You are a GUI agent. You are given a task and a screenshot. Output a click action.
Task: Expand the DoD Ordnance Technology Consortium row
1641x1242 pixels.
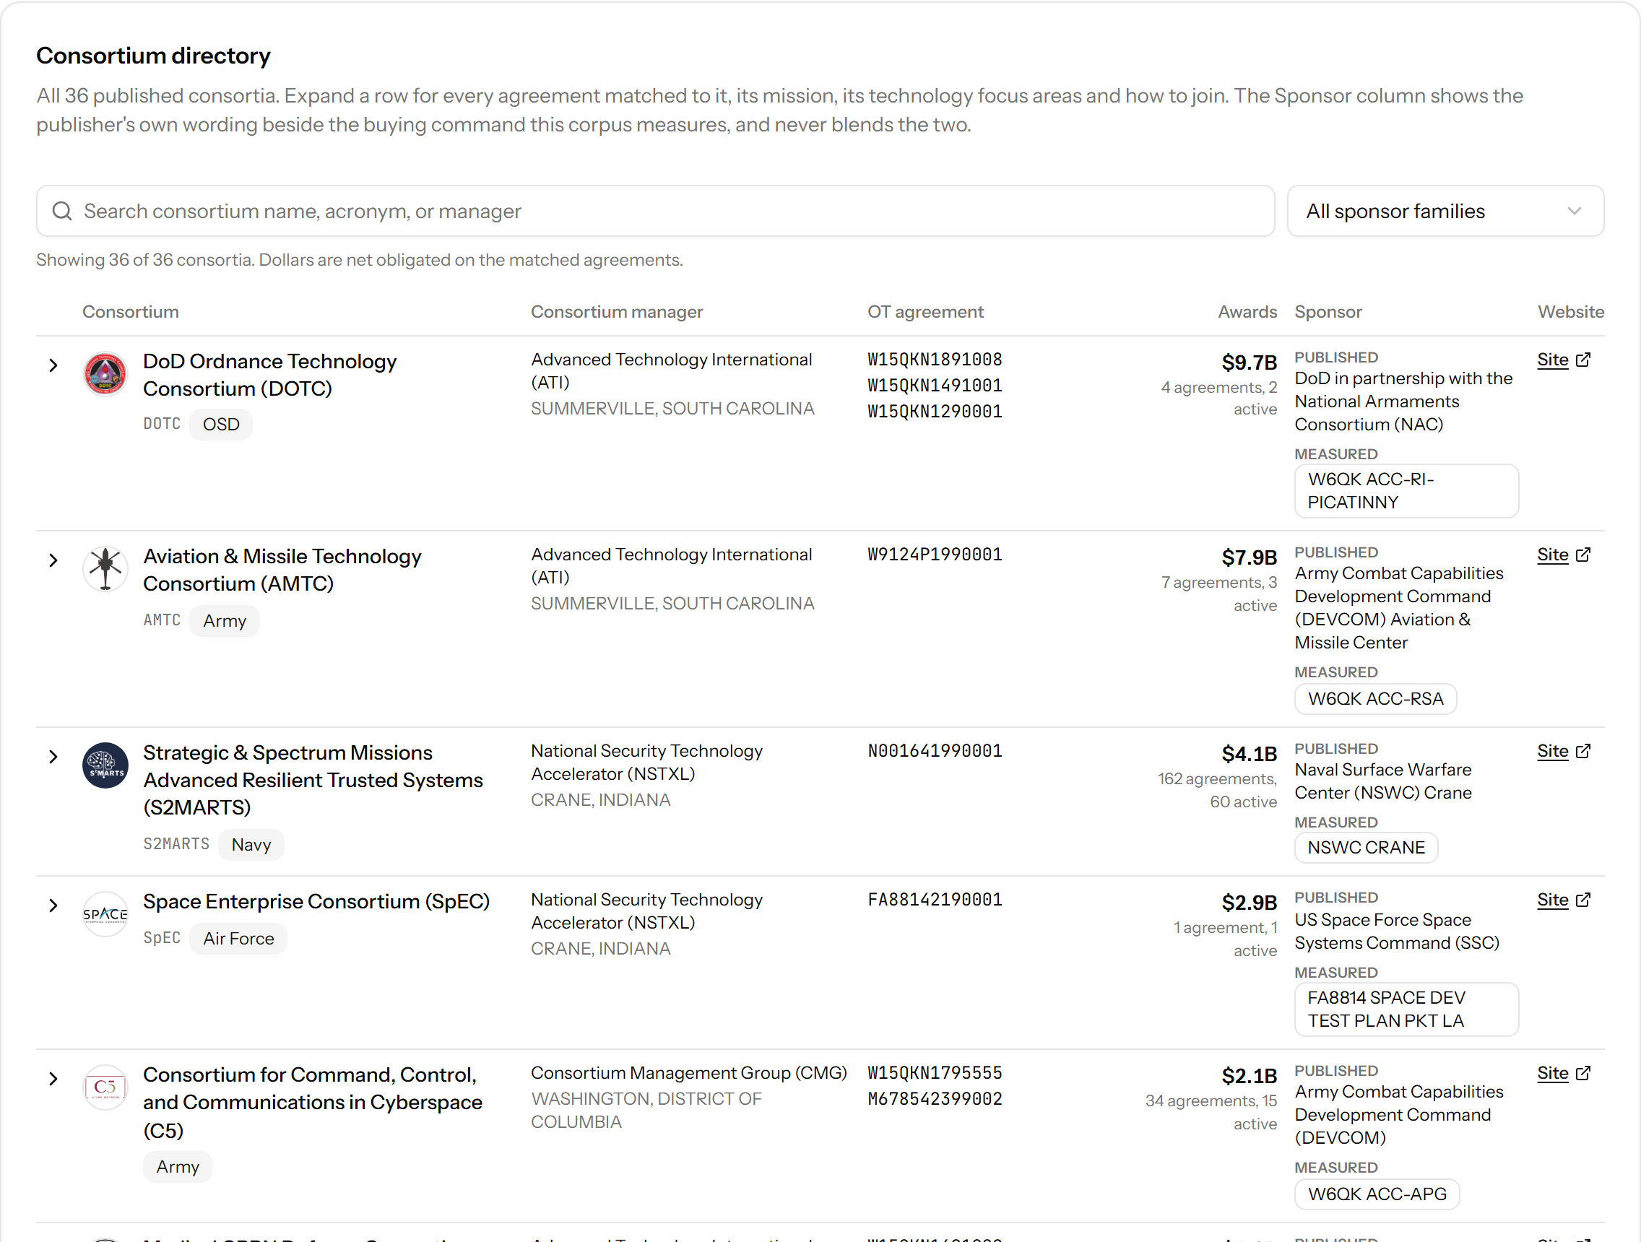(x=53, y=365)
